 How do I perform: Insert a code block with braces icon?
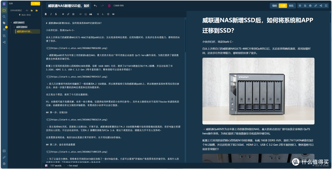click(x=85, y=14)
